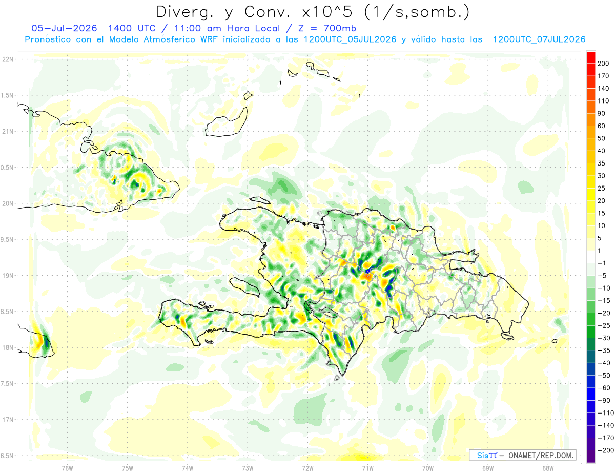Click the '1.5N' latitude label
The width and height of the screenshot is (615, 475).
point(7,95)
